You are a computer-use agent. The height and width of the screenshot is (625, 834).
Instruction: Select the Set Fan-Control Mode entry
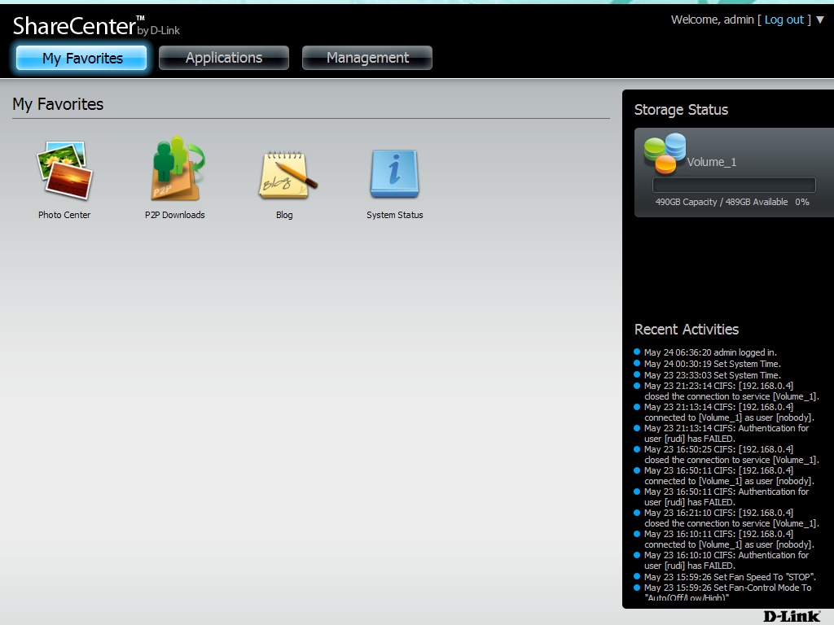(x=727, y=592)
